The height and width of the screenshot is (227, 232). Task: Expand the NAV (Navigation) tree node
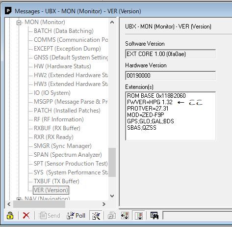[x=19, y=199]
